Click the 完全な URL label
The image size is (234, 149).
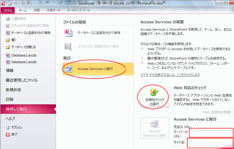coord(183,127)
